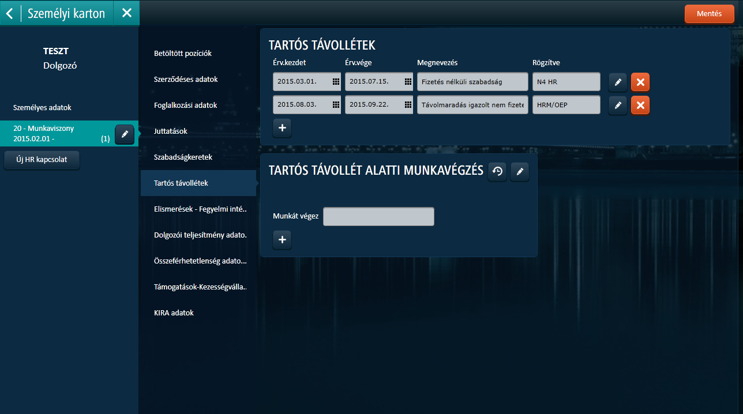Add a new row to Tartós távollétek
The image size is (743, 414).
[x=282, y=128]
